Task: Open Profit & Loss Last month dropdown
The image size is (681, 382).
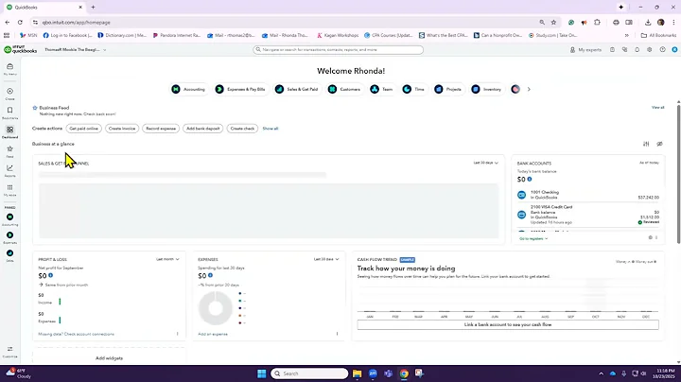Action: tap(167, 259)
